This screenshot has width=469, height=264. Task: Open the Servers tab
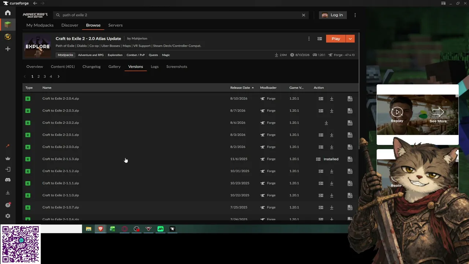pyautogui.click(x=115, y=25)
